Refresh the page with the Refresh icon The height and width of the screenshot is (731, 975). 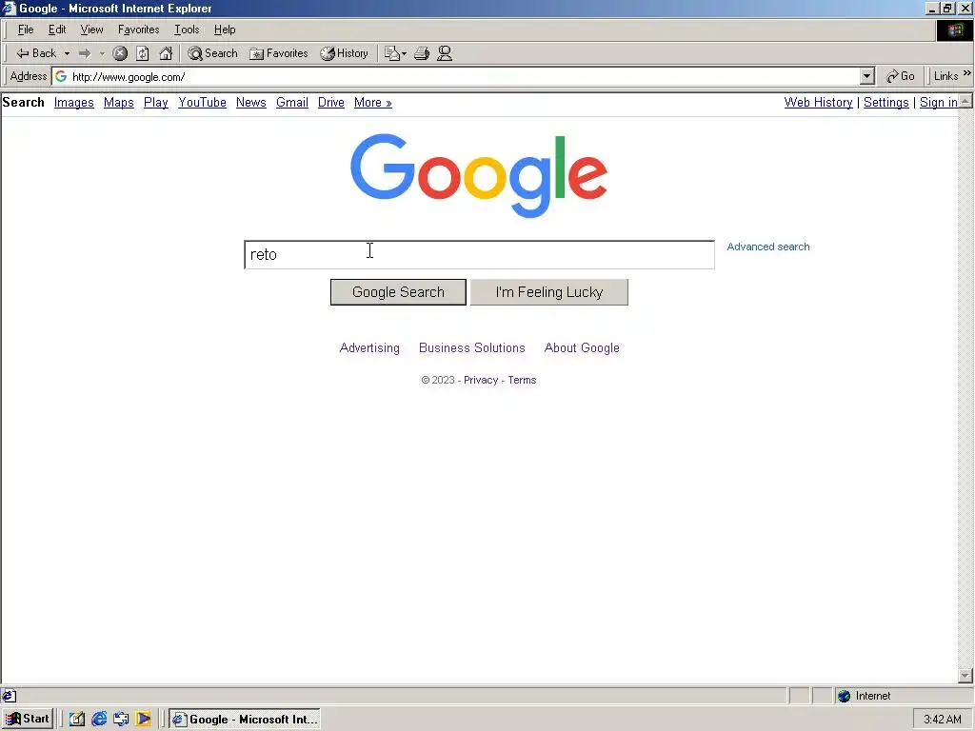143,53
